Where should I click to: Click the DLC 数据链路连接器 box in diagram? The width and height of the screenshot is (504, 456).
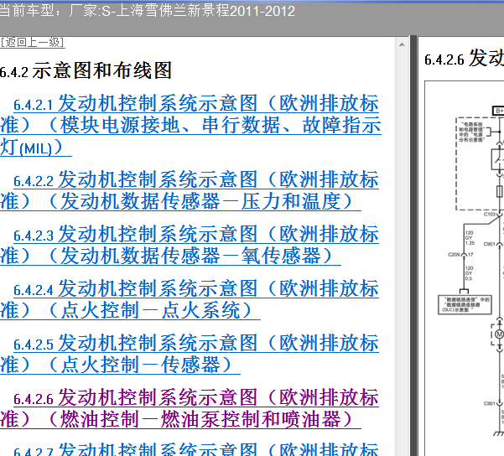[465, 304]
